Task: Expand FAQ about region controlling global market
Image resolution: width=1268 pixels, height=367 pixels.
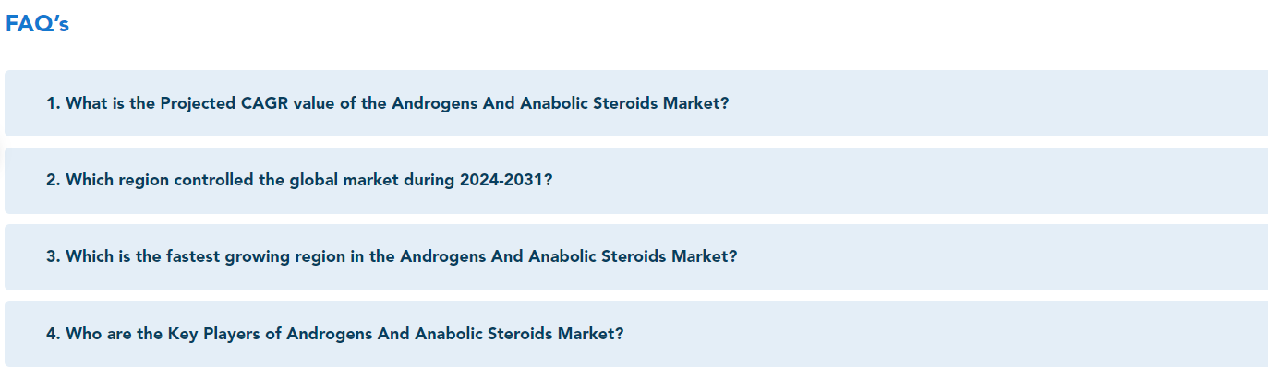Action: click(635, 181)
